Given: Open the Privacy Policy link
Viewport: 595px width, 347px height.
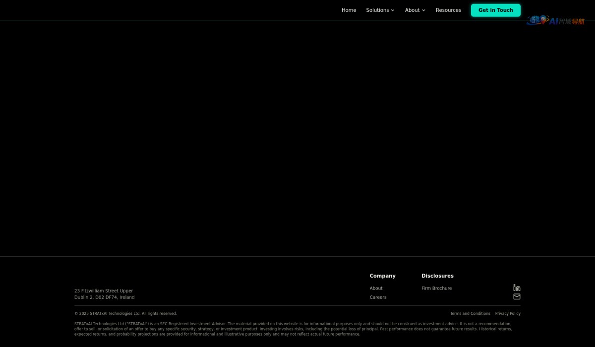Looking at the screenshot, I should (508, 314).
